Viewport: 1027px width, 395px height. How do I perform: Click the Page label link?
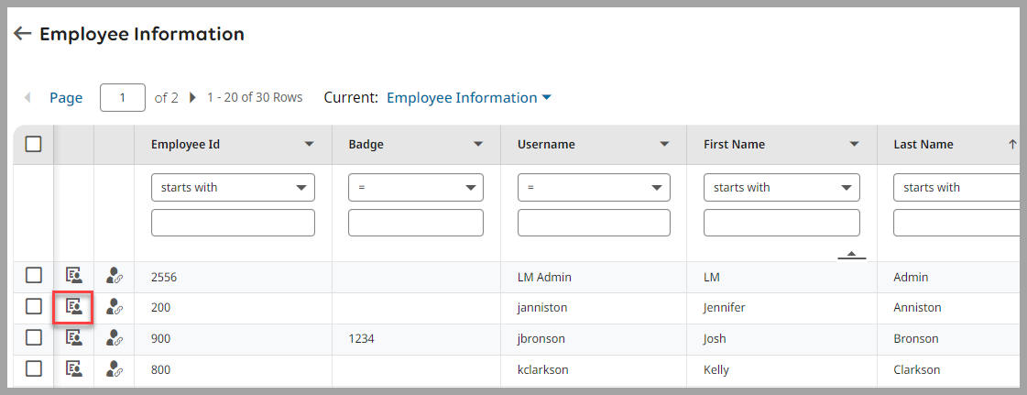click(x=66, y=97)
